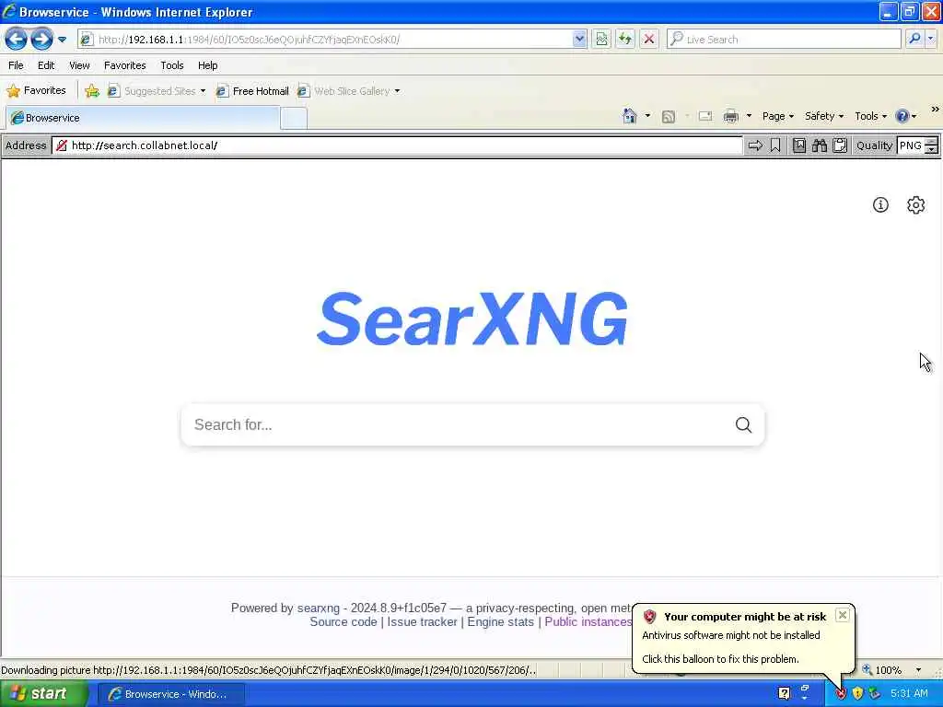Viewport: 943px width, 707px height.
Task: Open the Issue tracker link
Action: click(x=422, y=621)
